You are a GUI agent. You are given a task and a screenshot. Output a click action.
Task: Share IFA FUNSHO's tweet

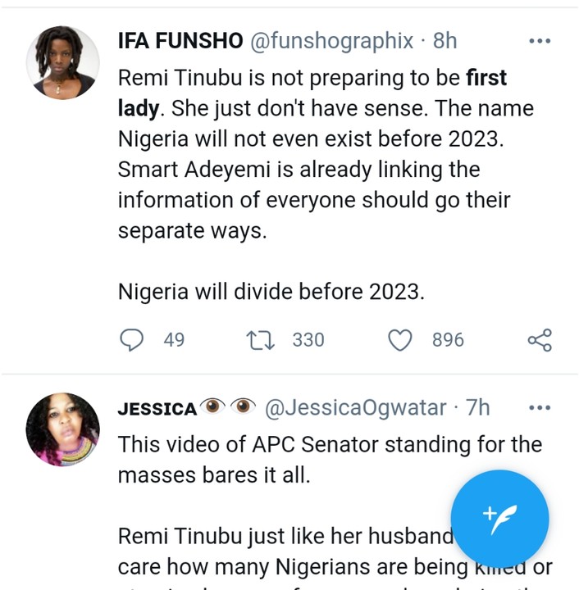[x=539, y=339]
